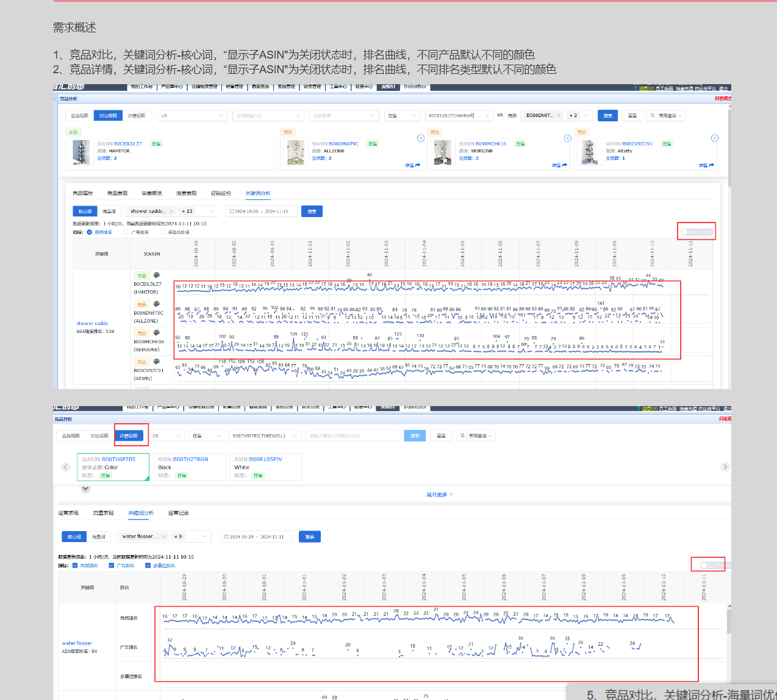Open the water flosser keyword dropdown
This screenshot has width=777, height=700.
163,537
